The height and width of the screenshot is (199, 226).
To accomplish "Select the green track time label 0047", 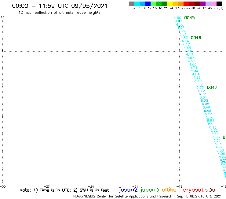I will click(212, 88).
